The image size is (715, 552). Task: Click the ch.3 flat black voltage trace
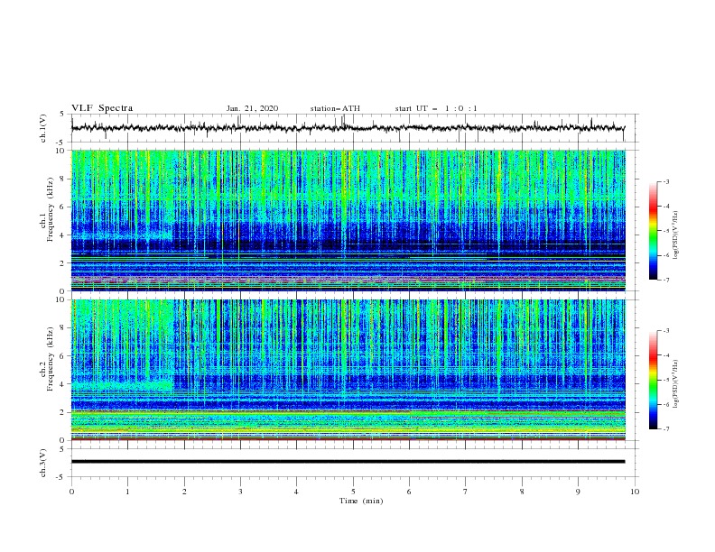pos(348,462)
